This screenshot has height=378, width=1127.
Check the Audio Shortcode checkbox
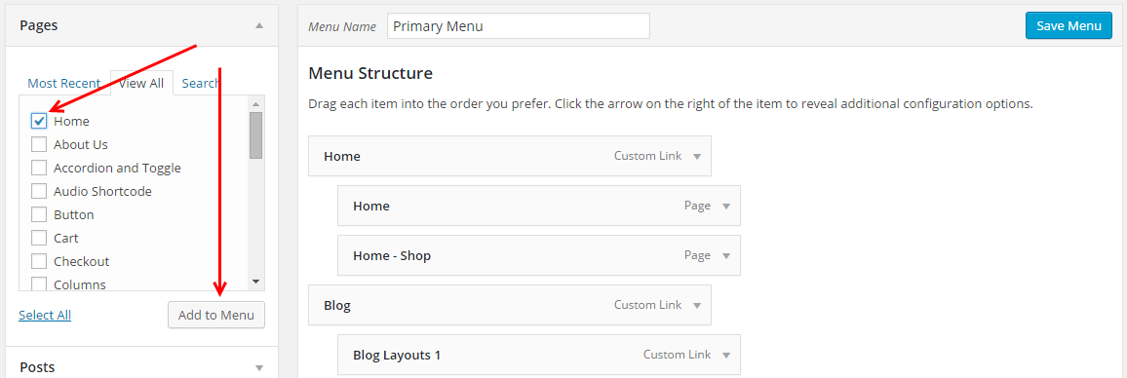pos(39,191)
